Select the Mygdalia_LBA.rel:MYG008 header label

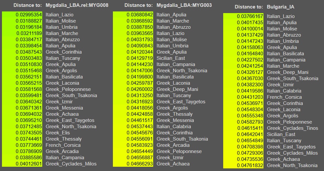pyautogui.click(x=77, y=5)
